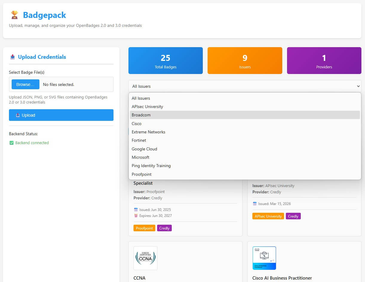Click the orange Proofpoint tag

point(144,228)
